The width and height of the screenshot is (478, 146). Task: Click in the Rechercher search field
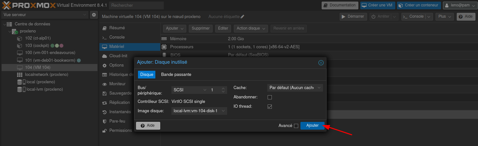pos(136,5)
